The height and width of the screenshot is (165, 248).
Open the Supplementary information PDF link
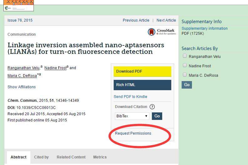(x=204, y=28)
